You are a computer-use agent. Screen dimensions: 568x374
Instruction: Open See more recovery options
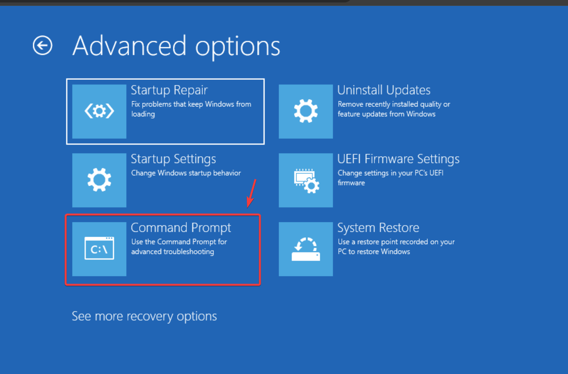click(x=144, y=316)
